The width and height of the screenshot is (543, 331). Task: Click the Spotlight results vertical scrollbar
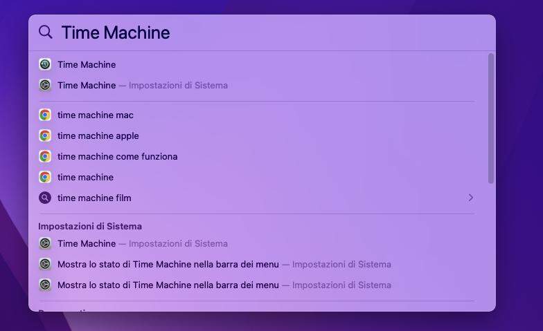click(490, 118)
